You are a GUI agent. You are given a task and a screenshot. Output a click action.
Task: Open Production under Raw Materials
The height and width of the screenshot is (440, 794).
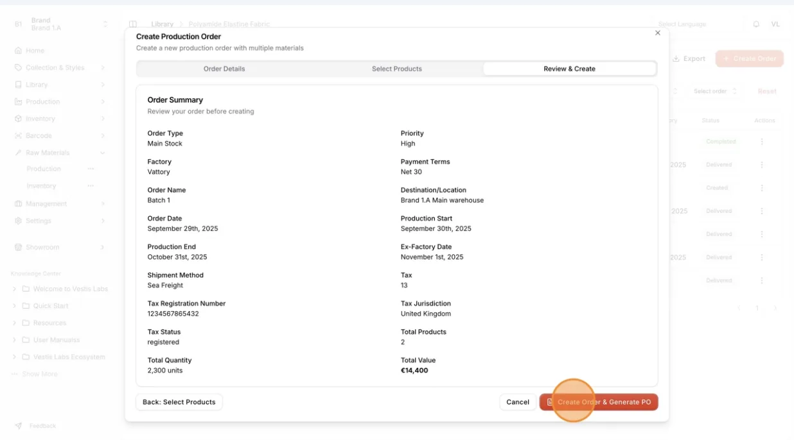click(44, 169)
